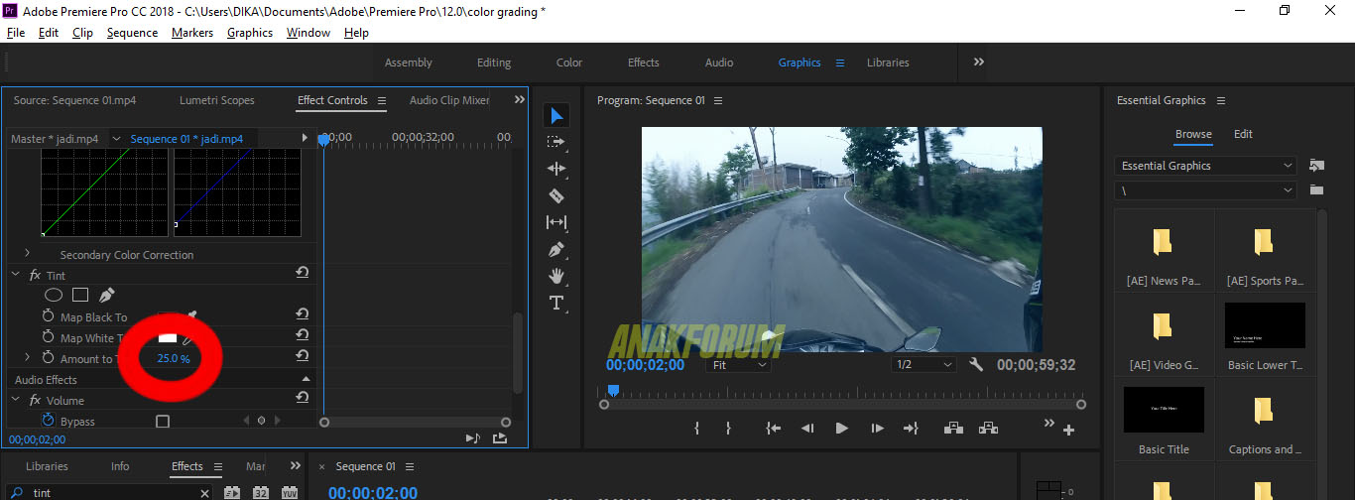This screenshot has height=500, width=1355.
Task: Toggle animation stopwatch for Amount to Tint
Action: tap(48, 358)
